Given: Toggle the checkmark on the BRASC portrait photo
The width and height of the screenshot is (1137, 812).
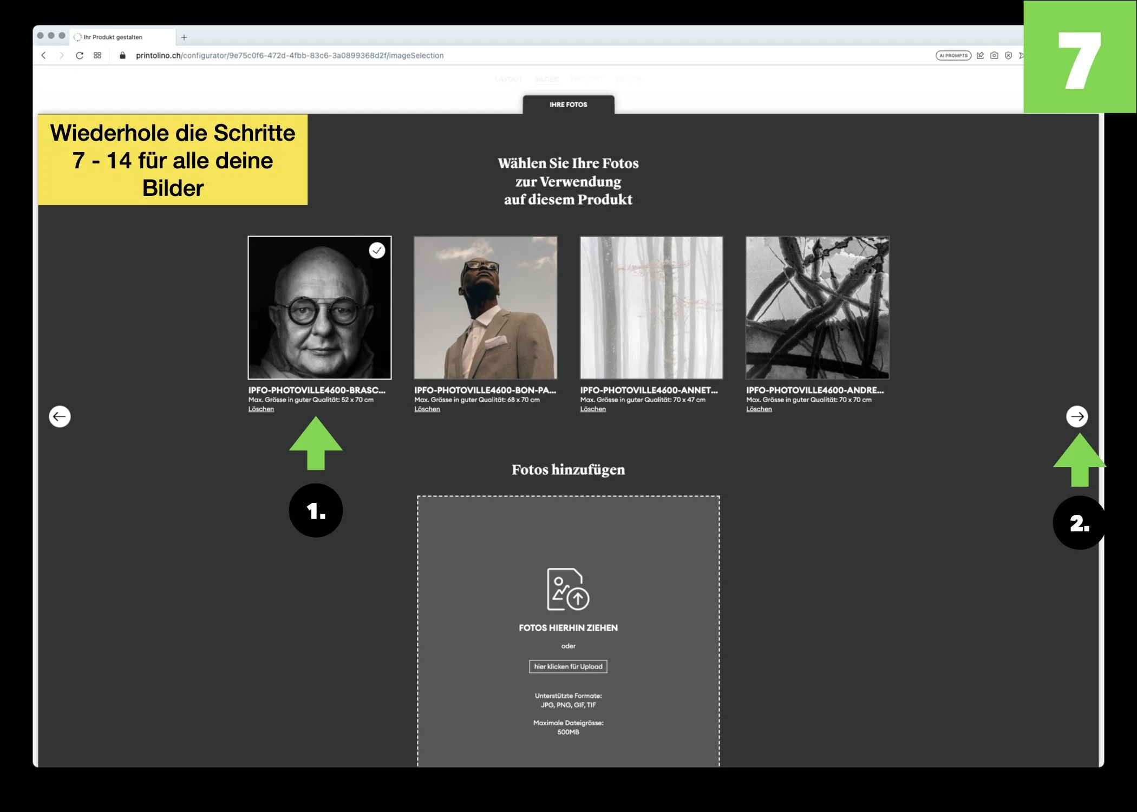Looking at the screenshot, I should 377,250.
